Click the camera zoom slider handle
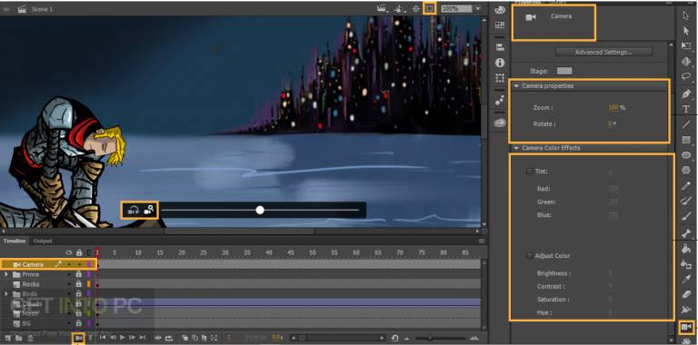The image size is (698, 345). (260, 210)
